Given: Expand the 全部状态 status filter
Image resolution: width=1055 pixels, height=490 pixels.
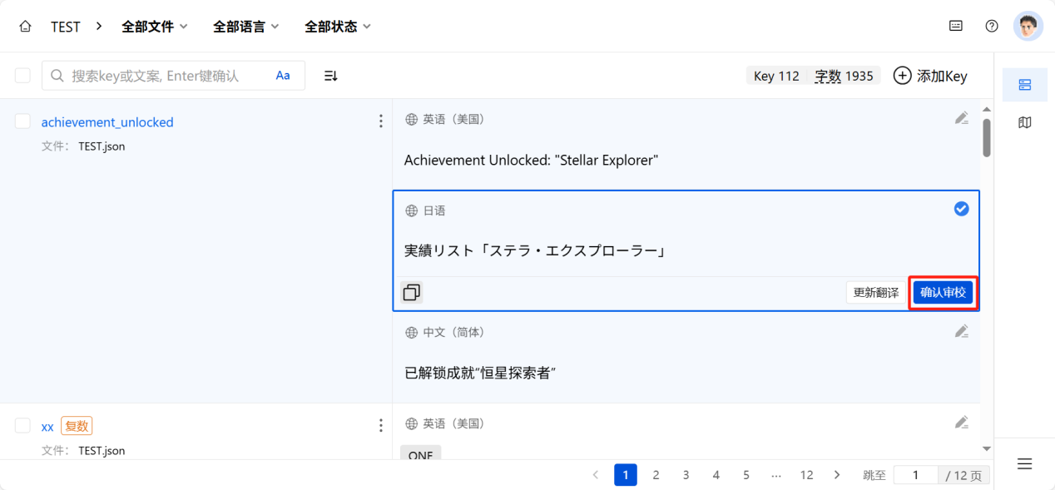Looking at the screenshot, I should [338, 27].
